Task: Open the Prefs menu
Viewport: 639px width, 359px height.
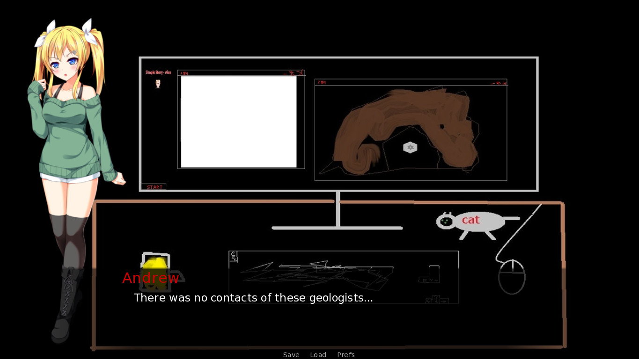Action: tap(345, 354)
